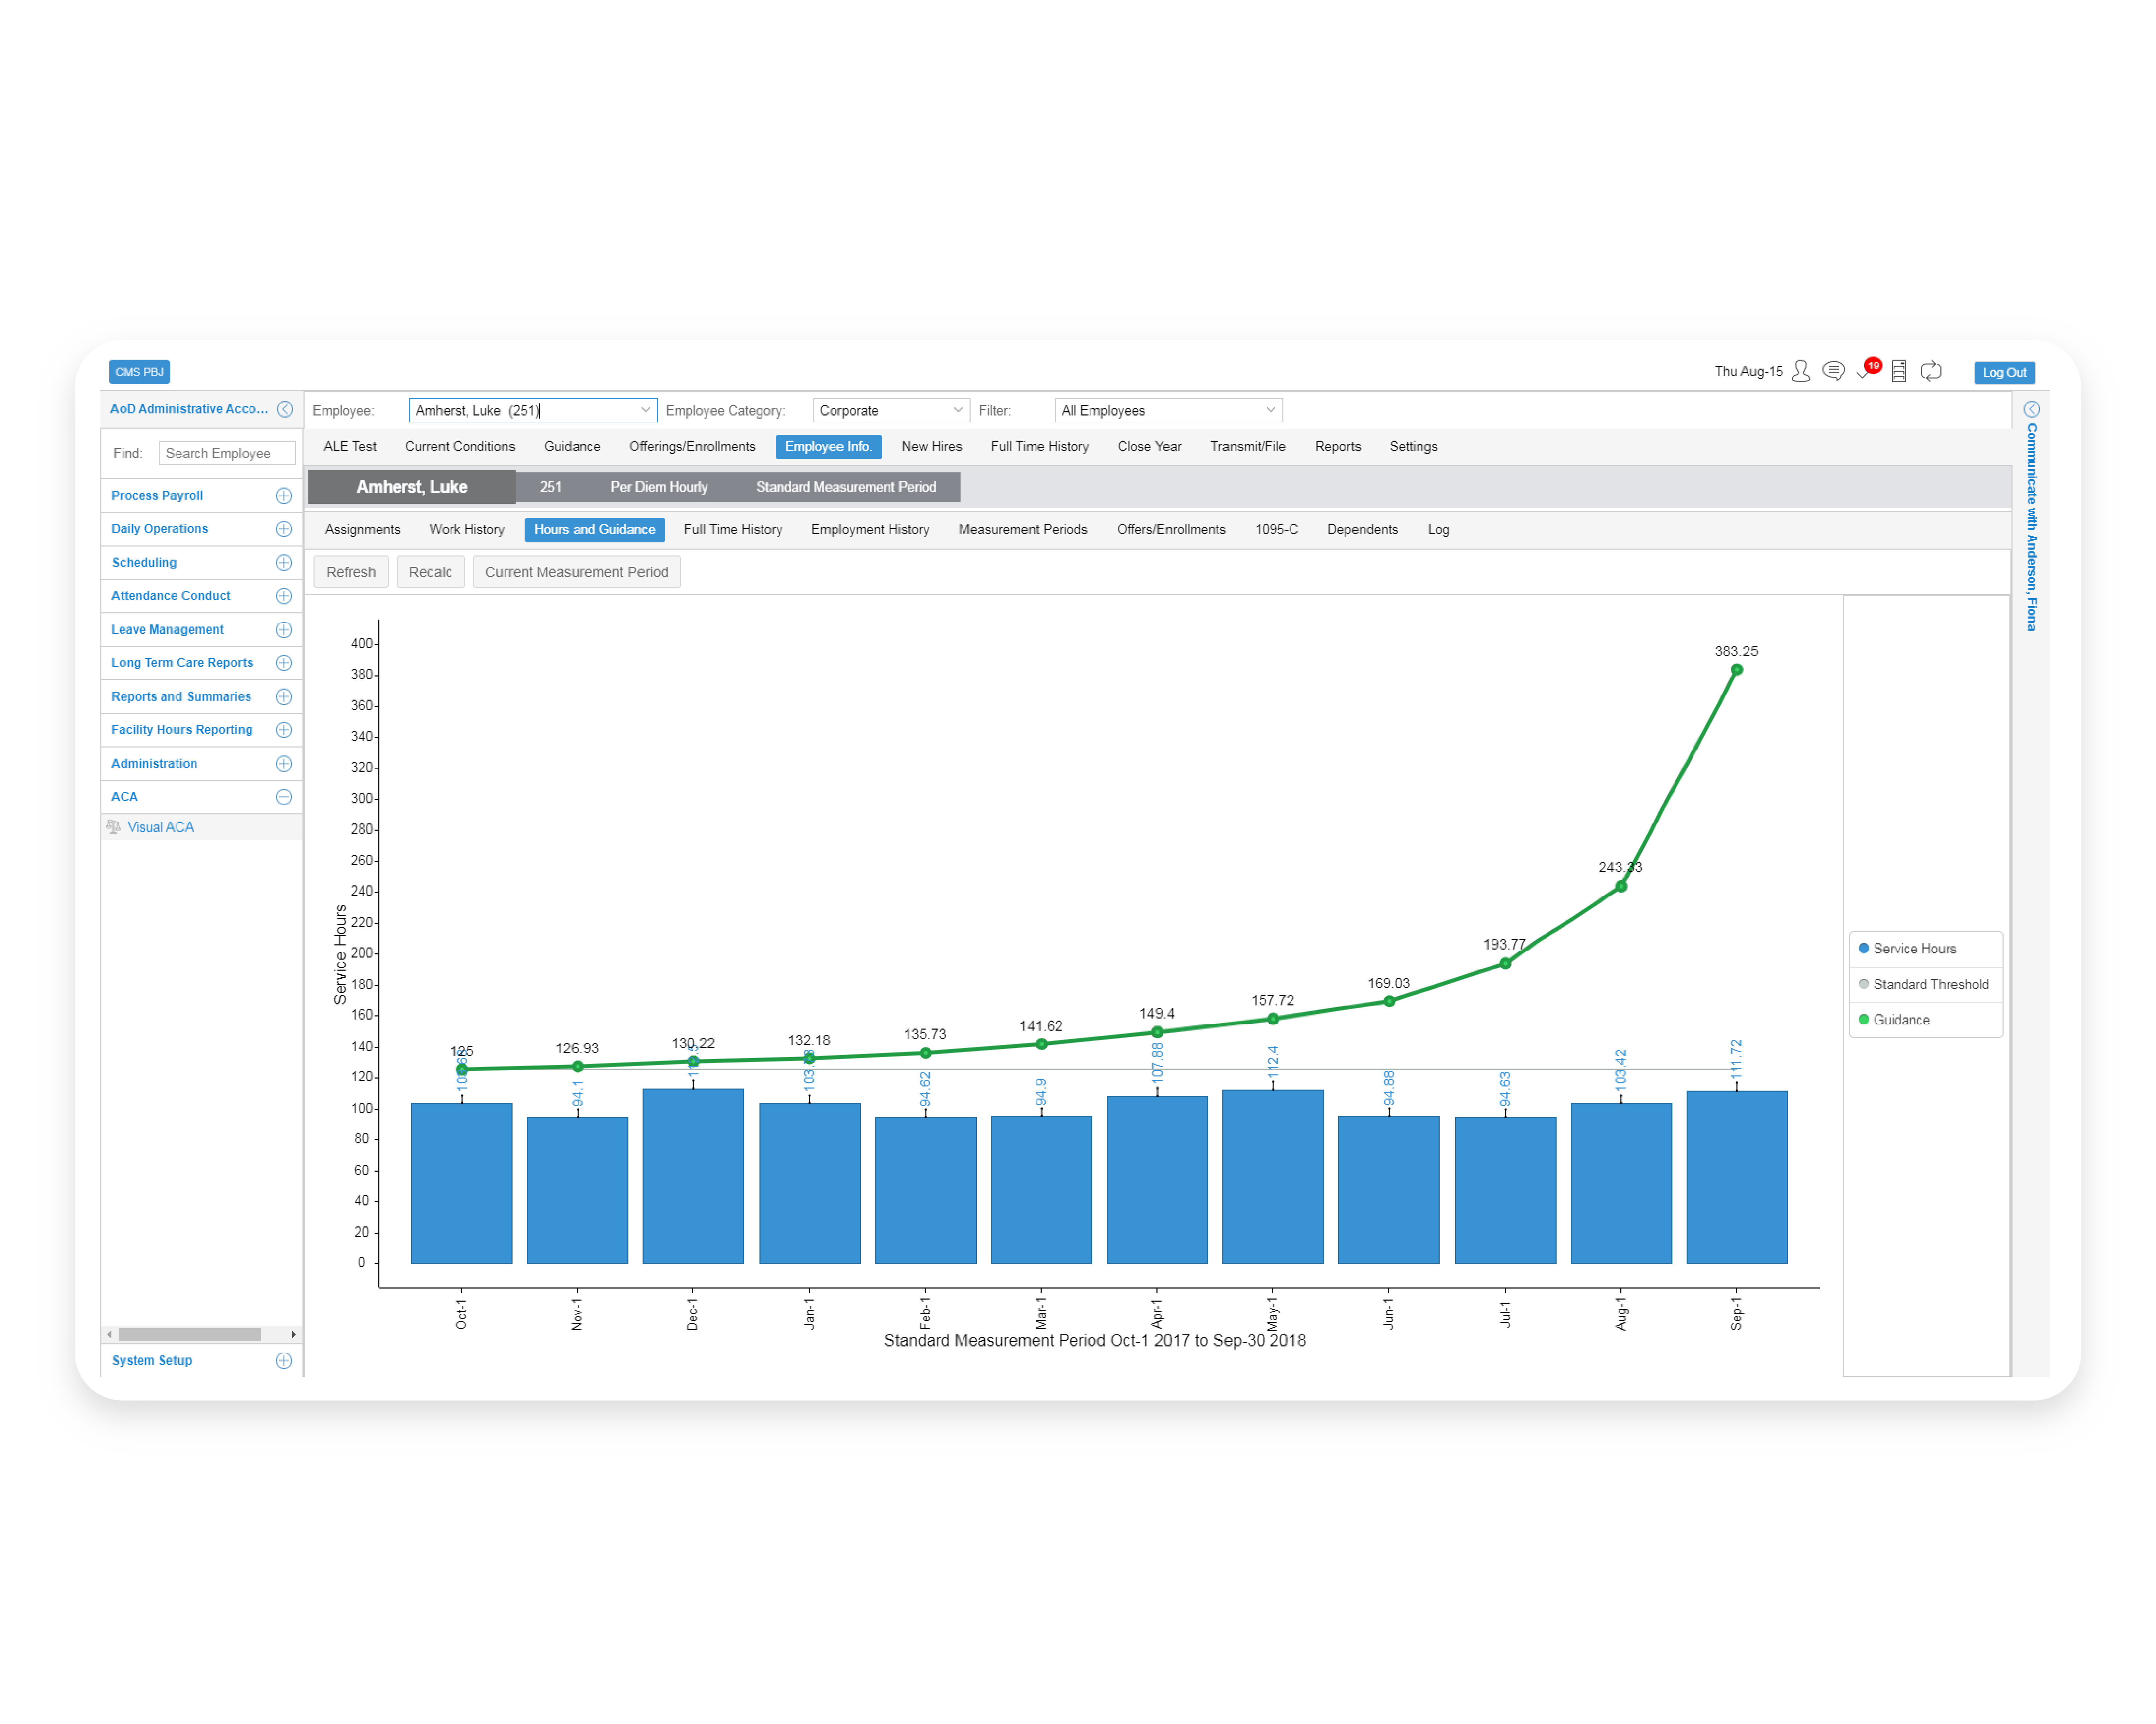Screen dimensions: 2156x1724
Task: Switch to the Hours and Guidance tab
Action: pyautogui.click(x=594, y=530)
